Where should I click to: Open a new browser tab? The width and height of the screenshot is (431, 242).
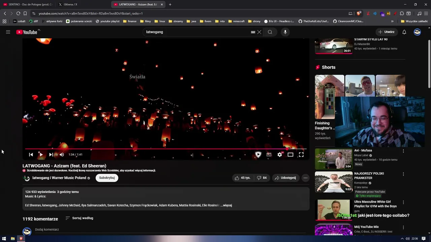point(170,4)
